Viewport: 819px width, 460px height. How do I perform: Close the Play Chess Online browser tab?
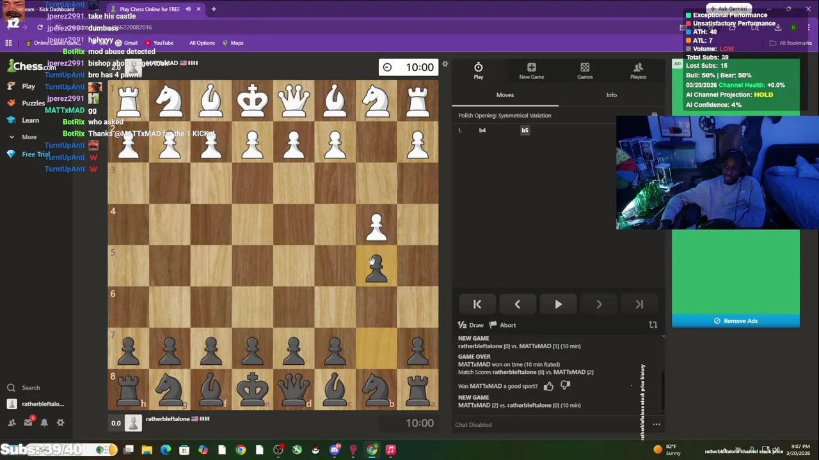point(198,9)
